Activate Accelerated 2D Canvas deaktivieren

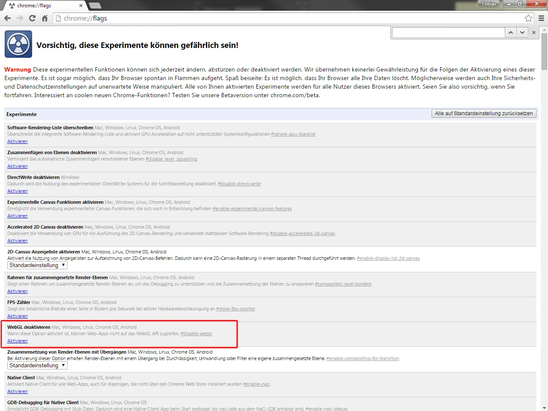click(x=18, y=241)
